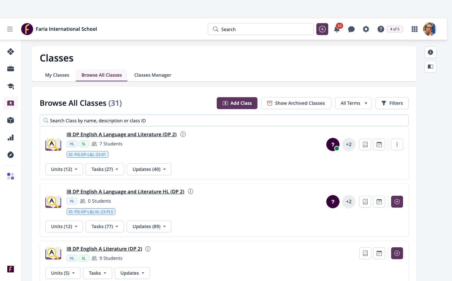Screen dimensions: 452x281
Task: Open the bar chart sidebar icon
Action: 11,138
